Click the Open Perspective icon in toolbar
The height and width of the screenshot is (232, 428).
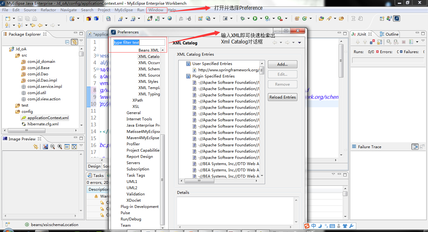tap(382, 19)
